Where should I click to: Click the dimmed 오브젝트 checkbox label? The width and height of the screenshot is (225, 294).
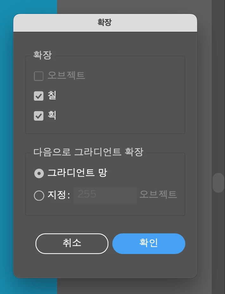point(66,75)
